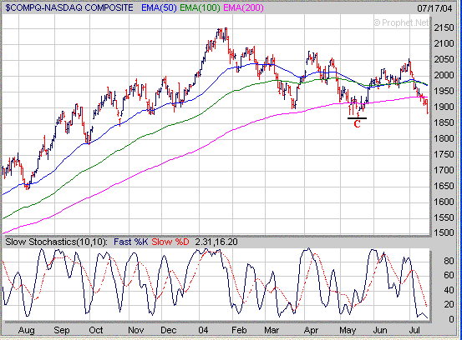Select the EMA(100) legend label
This screenshot has height=340, width=462.
point(200,7)
